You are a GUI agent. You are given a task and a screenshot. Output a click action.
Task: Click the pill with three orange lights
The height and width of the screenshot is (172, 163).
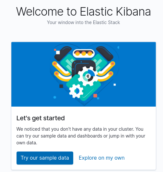tap(84, 53)
